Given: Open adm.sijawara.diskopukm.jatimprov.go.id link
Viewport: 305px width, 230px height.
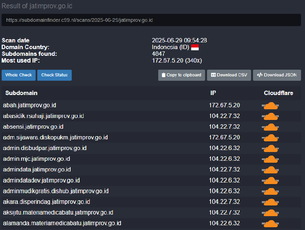Looking at the screenshot, I should 55,137.
